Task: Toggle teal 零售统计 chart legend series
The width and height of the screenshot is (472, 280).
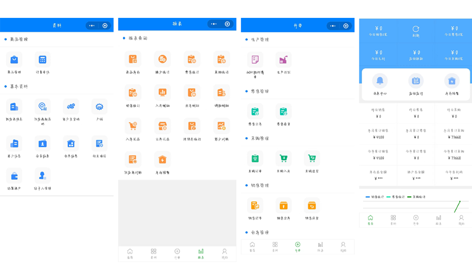Action: (398, 197)
